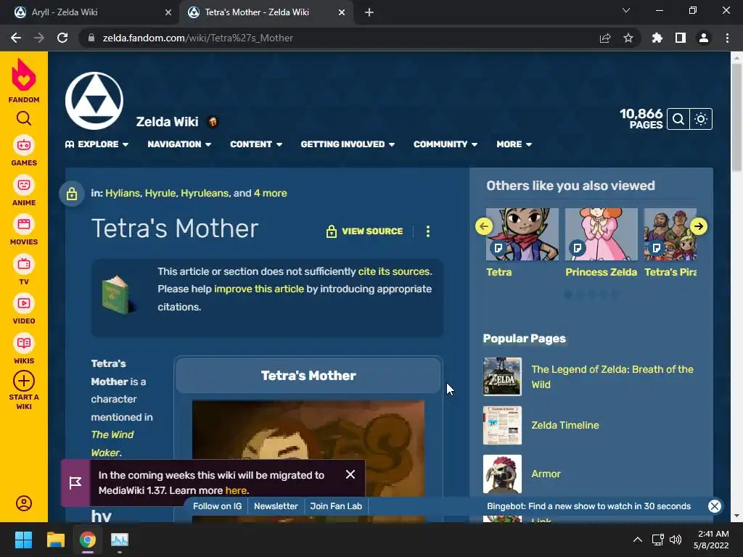This screenshot has width=743, height=557.
Task: Open a new browser tab
Action: tap(369, 12)
